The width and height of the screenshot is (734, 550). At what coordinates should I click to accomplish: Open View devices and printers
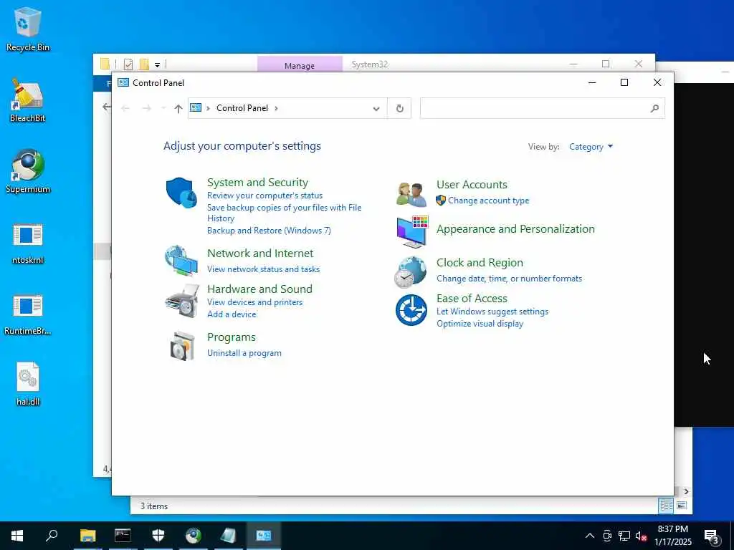click(x=254, y=302)
